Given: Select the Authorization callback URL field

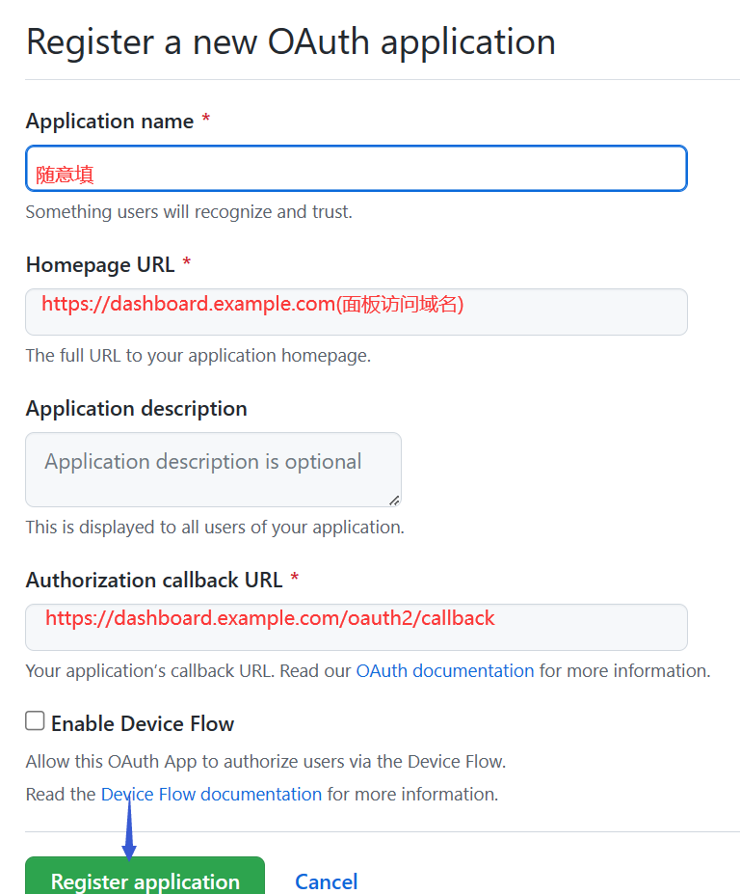Looking at the screenshot, I should [356, 627].
